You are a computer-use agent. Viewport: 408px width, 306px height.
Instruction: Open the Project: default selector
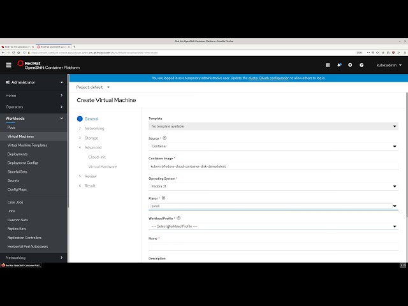pos(93,87)
